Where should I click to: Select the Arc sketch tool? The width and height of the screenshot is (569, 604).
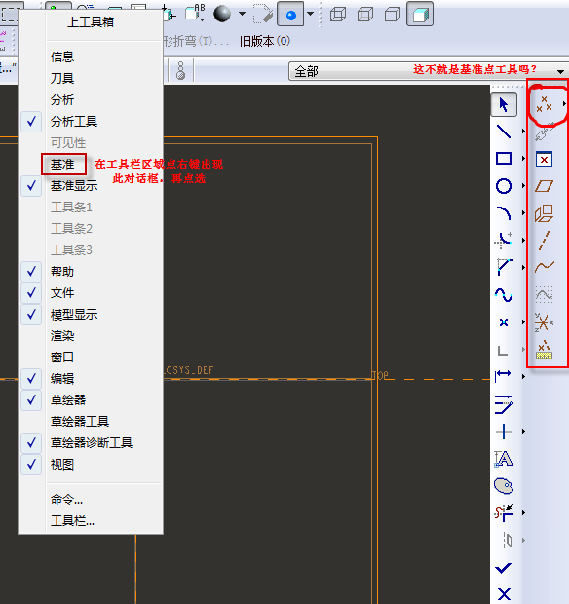pyautogui.click(x=504, y=213)
